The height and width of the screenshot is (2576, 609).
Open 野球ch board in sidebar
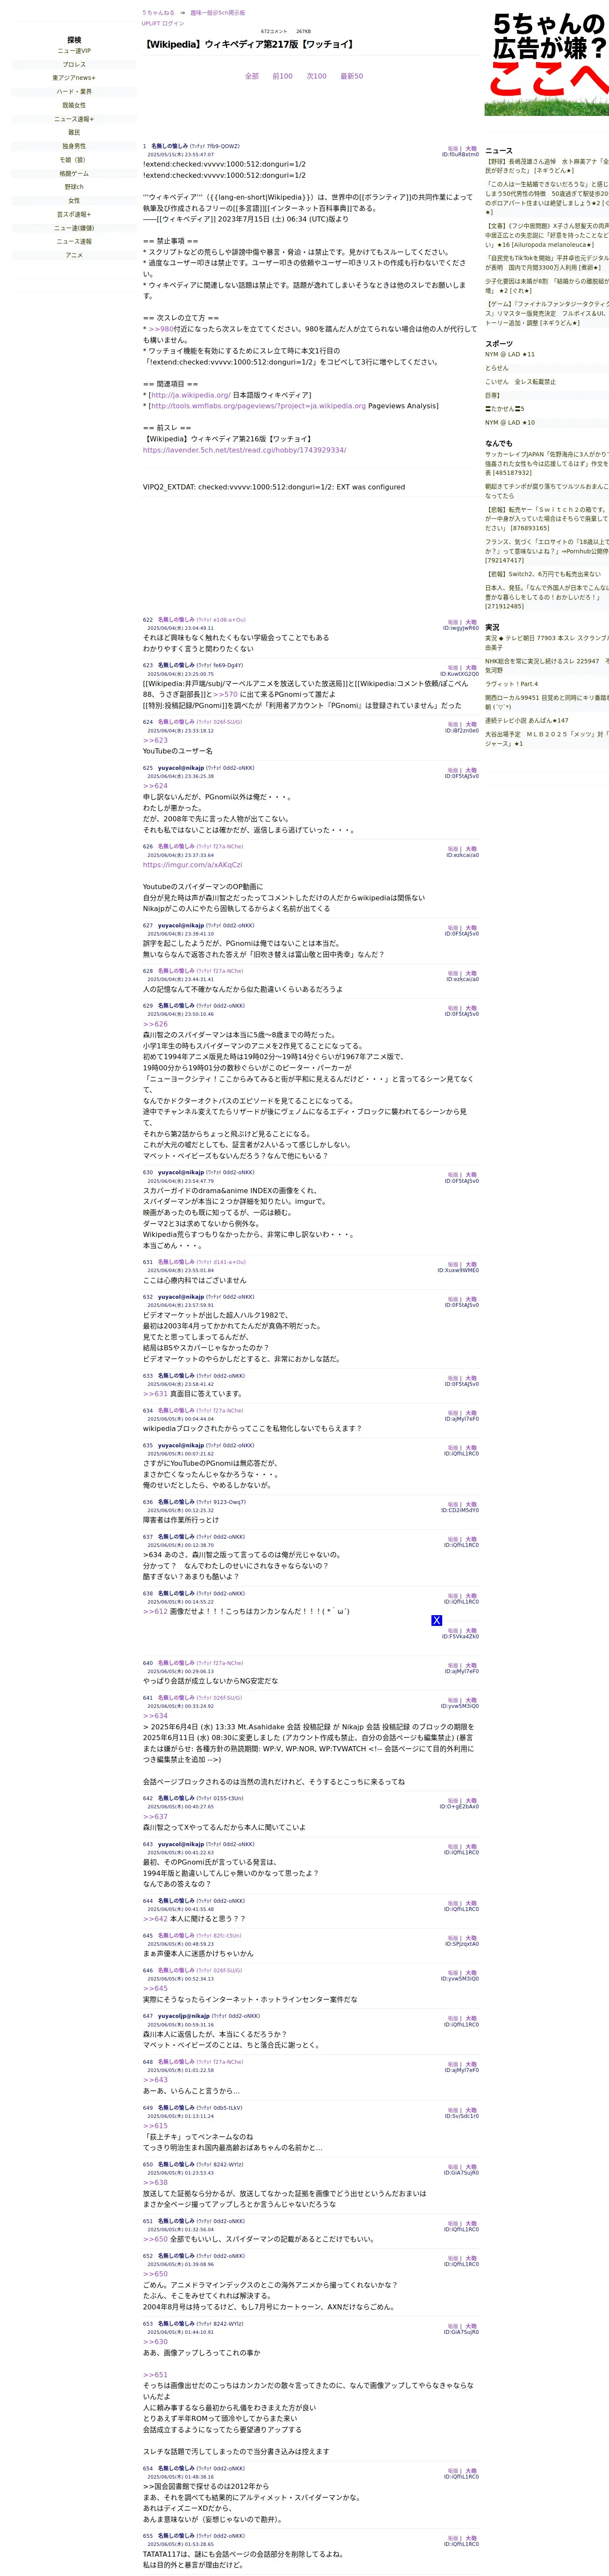(x=74, y=187)
